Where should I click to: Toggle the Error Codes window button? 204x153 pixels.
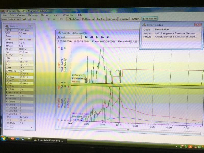(x=150, y=19)
